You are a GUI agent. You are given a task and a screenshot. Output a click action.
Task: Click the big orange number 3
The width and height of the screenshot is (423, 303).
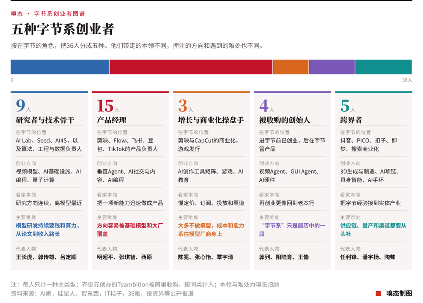click(x=183, y=106)
